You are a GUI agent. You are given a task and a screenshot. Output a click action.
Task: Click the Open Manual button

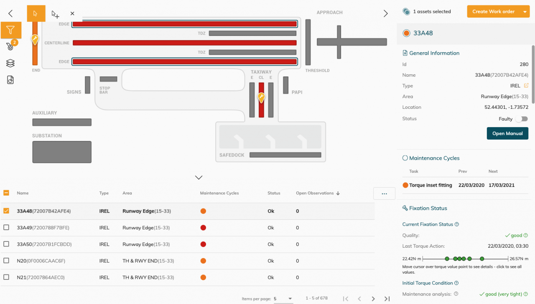[507, 133]
